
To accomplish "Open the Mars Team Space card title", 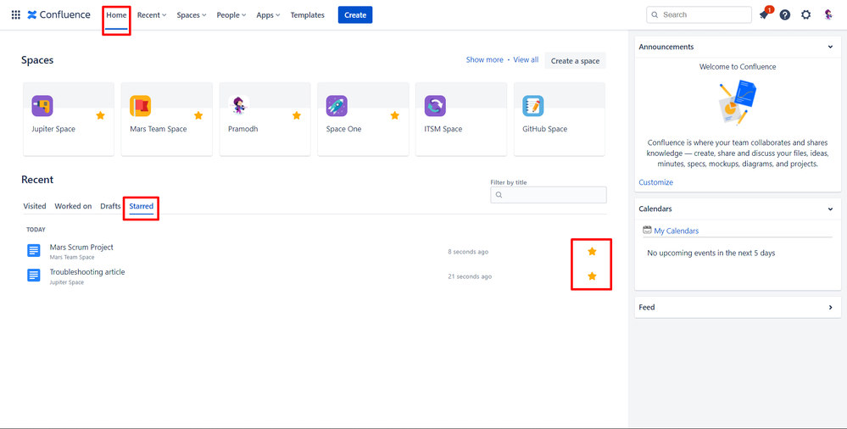I will [x=159, y=129].
